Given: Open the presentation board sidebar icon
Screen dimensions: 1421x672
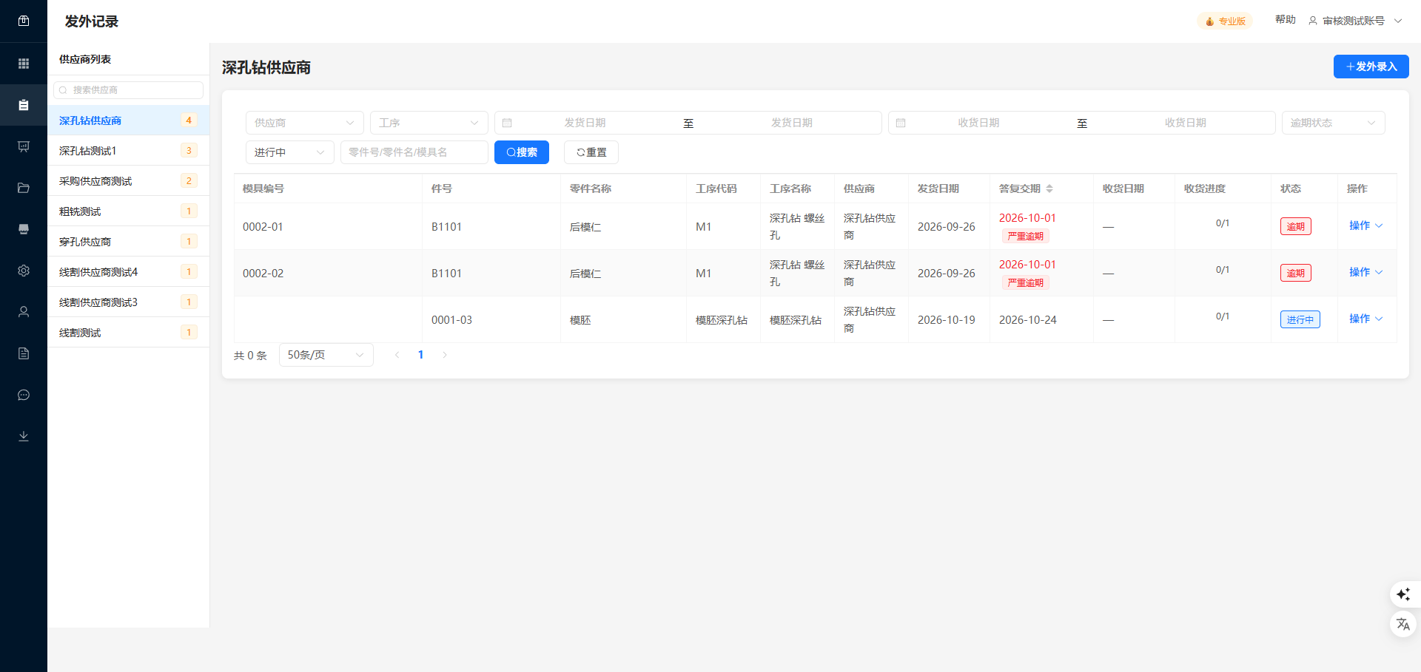Looking at the screenshot, I should coord(24,146).
